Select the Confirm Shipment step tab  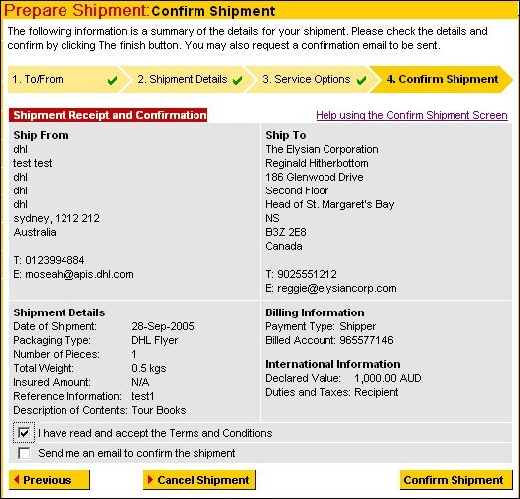(441, 80)
